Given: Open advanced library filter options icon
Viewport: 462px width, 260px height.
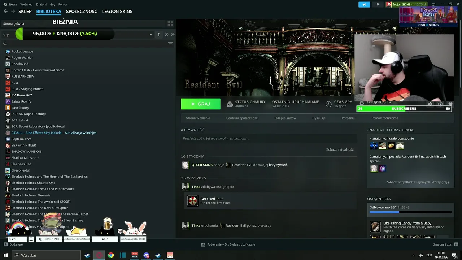Looking at the screenshot, I should (170, 44).
